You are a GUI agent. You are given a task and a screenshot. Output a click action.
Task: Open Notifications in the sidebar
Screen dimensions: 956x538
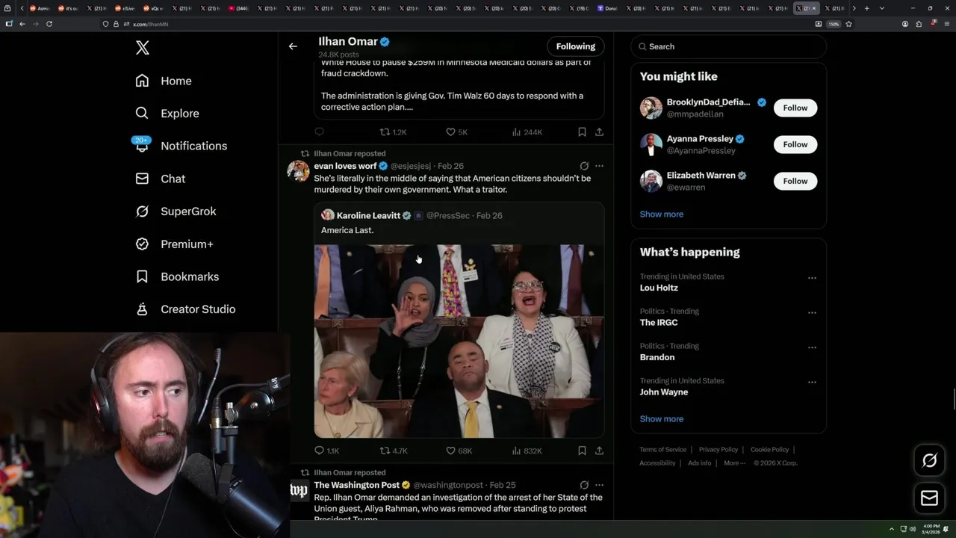tap(180, 146)
